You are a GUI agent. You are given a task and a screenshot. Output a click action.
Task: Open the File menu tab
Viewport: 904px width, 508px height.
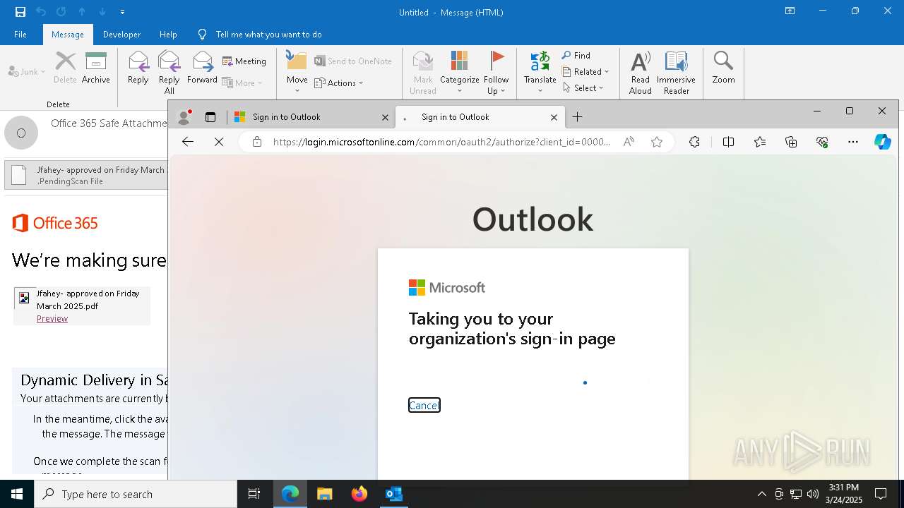pos(20,35)
